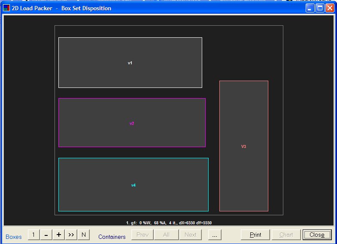Click the 'N' boxes button

pos(84,235)
